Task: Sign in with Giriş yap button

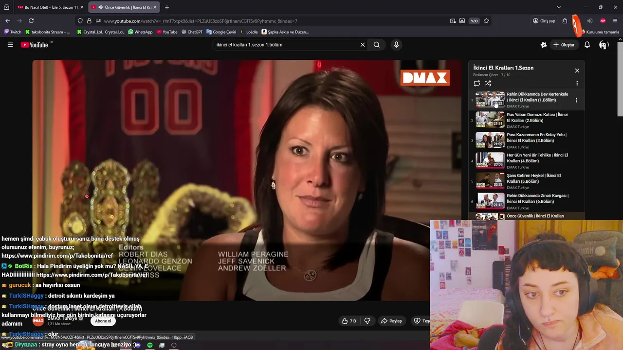Action: coord(544,21)
